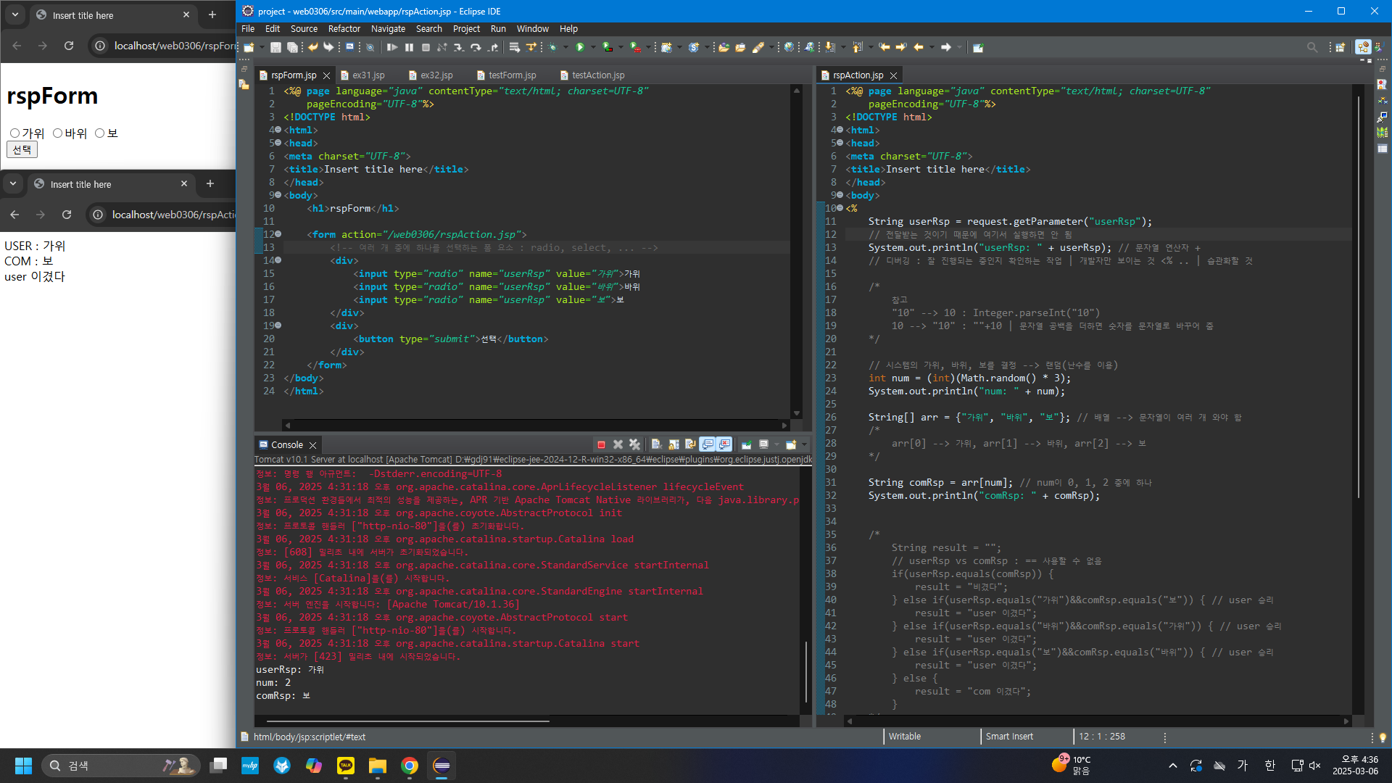
Task: Select the 가위 radio button
Action: click(x=14, y=133)
